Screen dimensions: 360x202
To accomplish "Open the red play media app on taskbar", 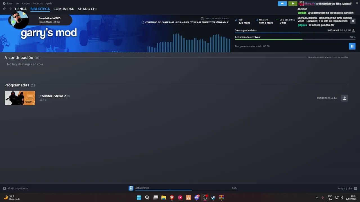I will coord(180,198).
